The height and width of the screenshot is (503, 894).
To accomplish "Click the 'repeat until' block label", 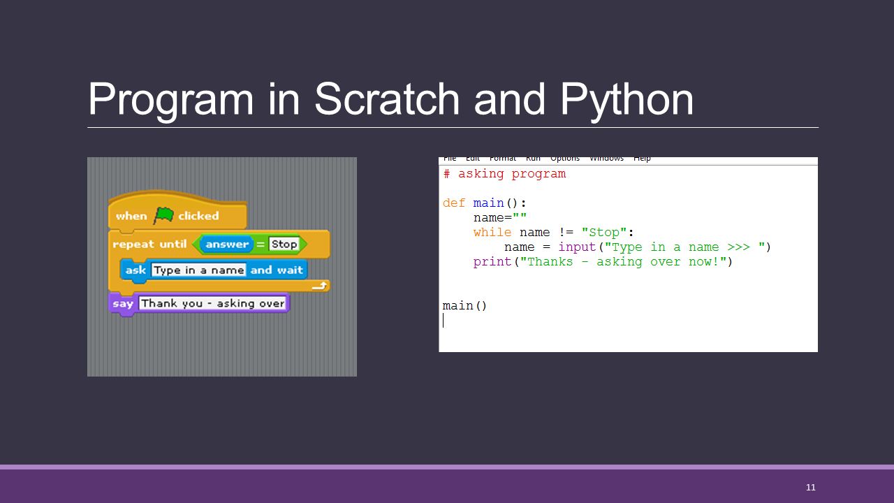I will coord(149,245).
